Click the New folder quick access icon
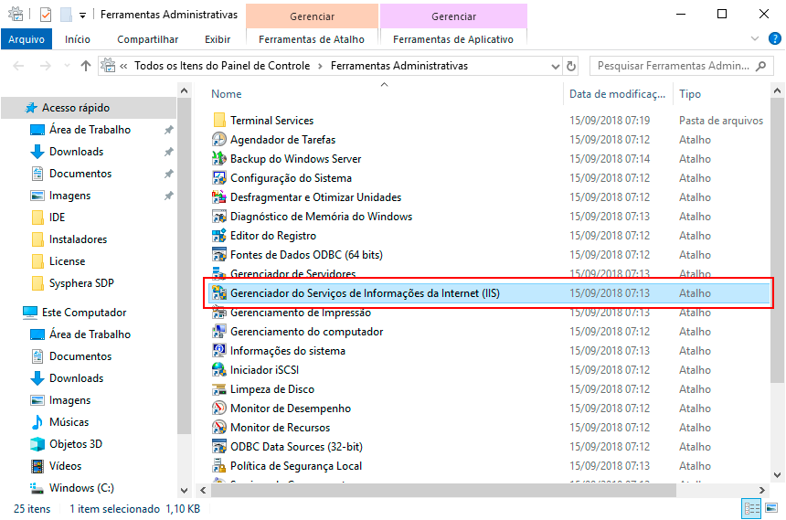Screen dimensions: 786x520 click(x=66, y=15)
